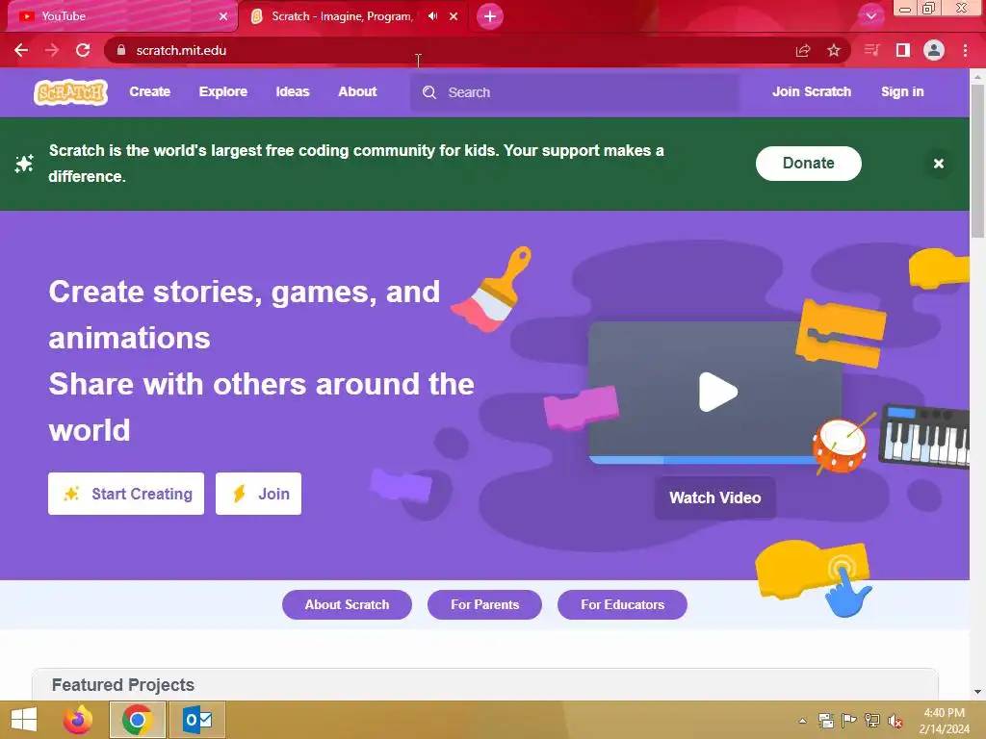Viewport: 986px width, 739px height.
Task: Open Outlook from the taskbar
Action: tap(197, 720)
